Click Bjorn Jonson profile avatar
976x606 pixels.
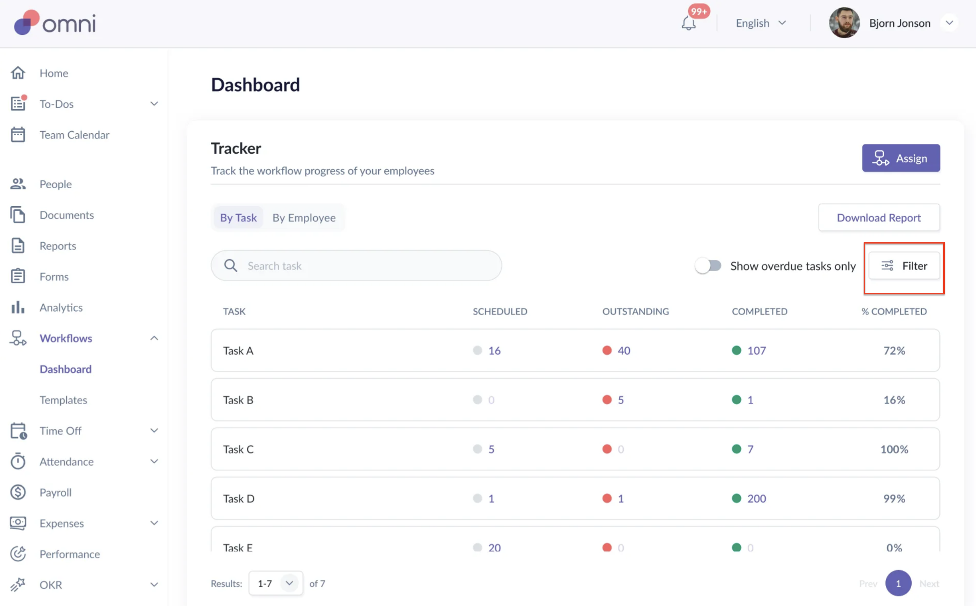844,23
